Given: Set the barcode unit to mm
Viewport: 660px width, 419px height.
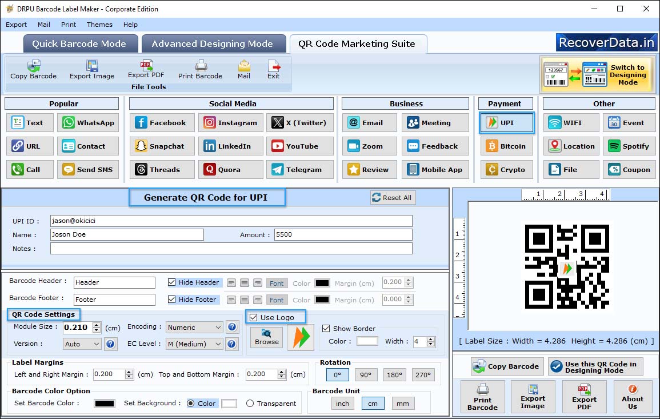Looking at the screenshot, I should pos(403,404).
